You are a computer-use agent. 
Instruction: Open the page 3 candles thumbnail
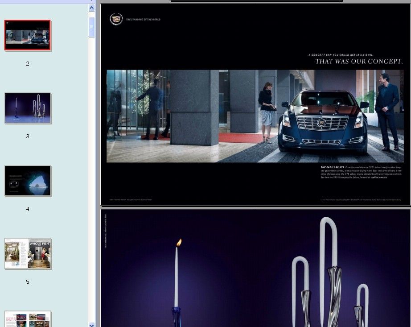click(x=28, y=108)
